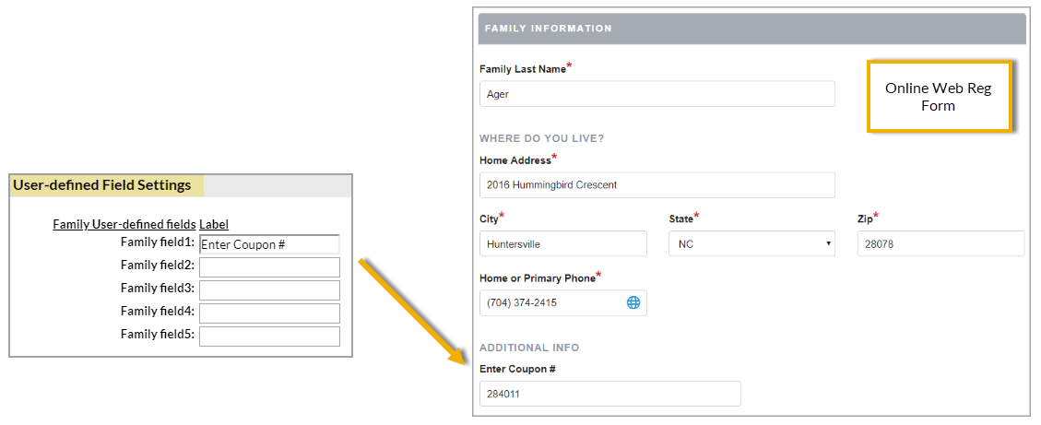Click the Home or Primary Phone number

551,302
